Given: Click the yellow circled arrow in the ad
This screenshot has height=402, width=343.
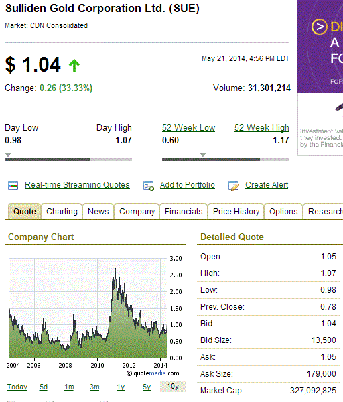Looking at the screenshot, I should tap(319, 27).
